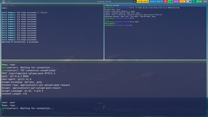Click the 'sten=-' line in the zig build pane
Image resolution: width=208 pixels, height=117 pixels.
5,8
